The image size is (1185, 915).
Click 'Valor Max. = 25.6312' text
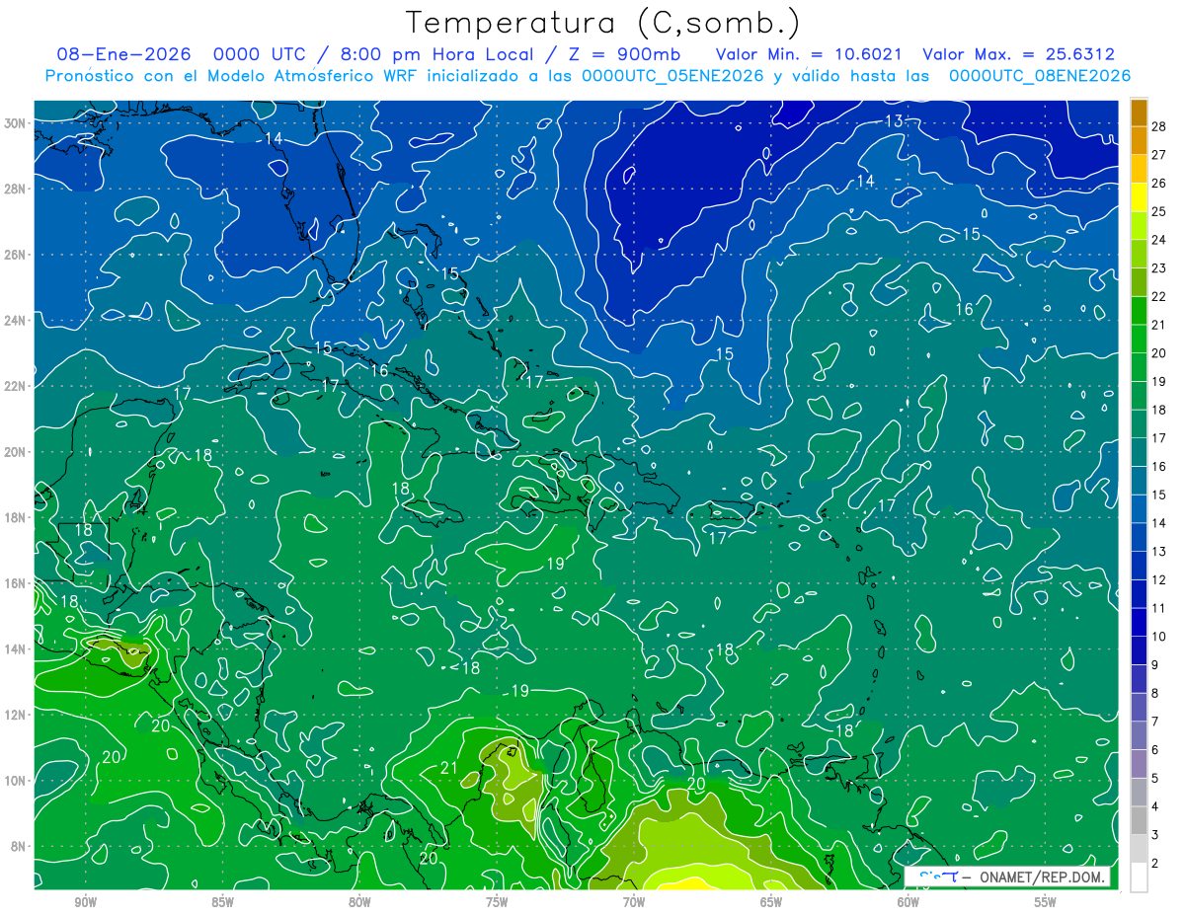coord(1018,55)
